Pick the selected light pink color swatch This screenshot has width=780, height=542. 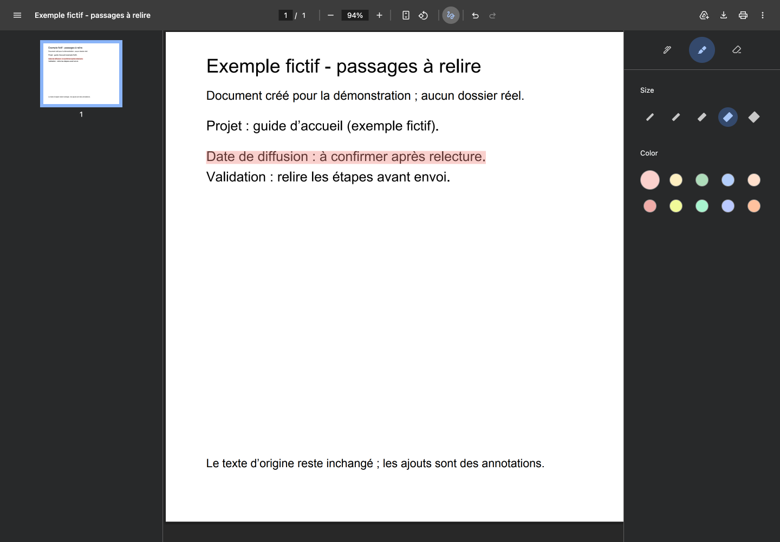click(x=650, y=180)
